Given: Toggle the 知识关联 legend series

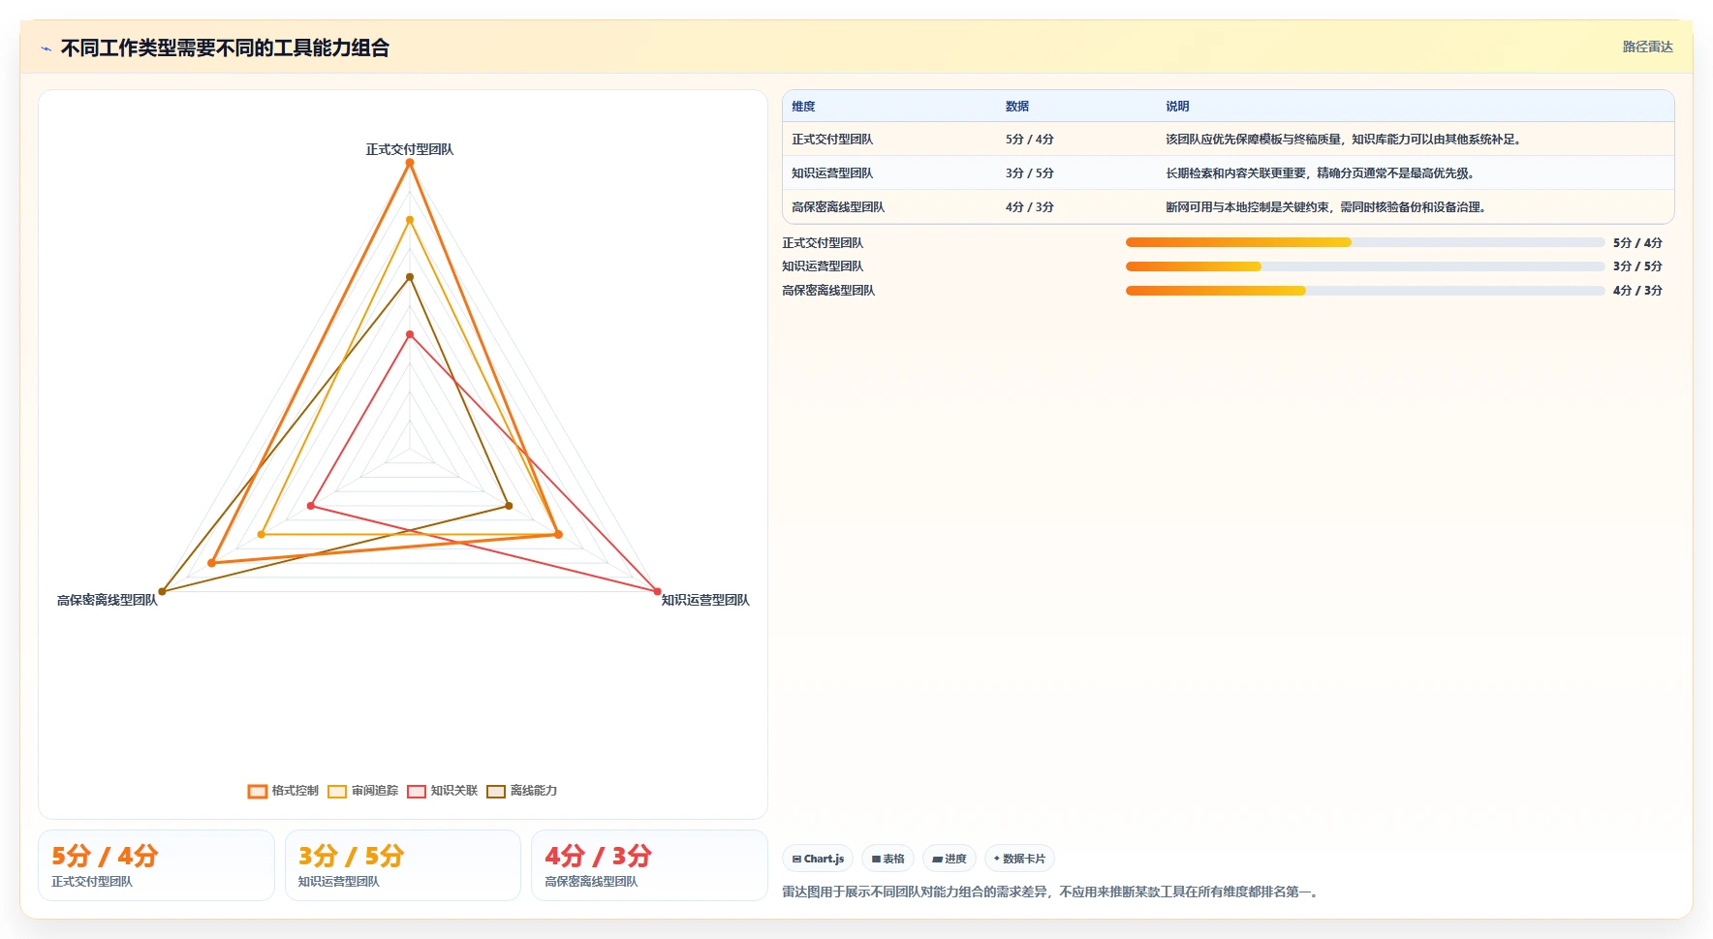Looking at the screenshot, I should tap(442, 791).
